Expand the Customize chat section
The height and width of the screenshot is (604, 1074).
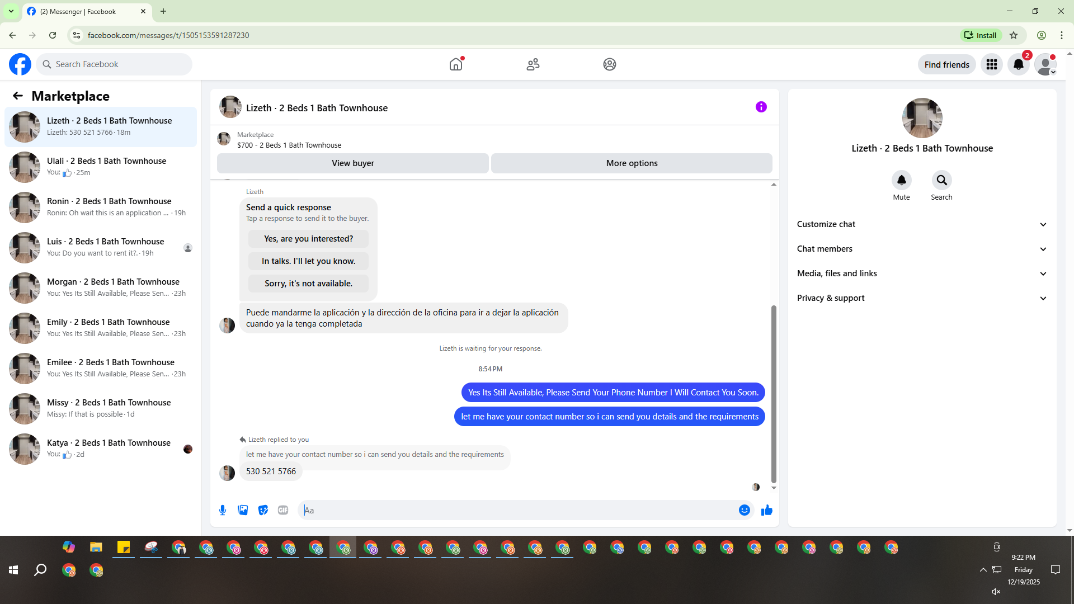tap(922, 224)
